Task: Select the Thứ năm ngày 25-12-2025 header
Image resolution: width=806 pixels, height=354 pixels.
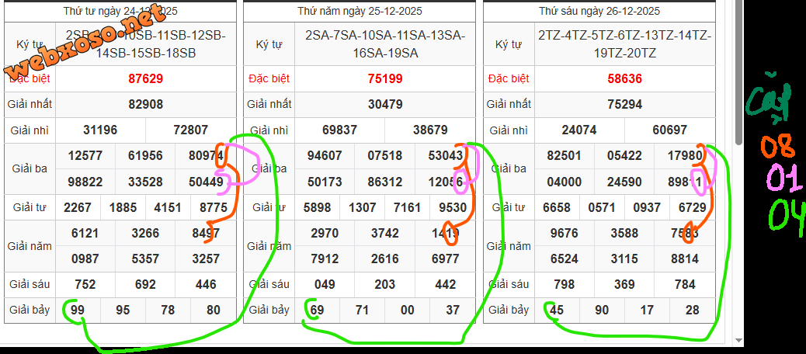Action: 360,11
